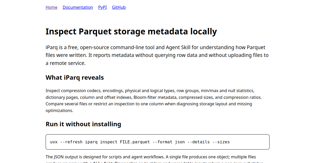Click the 'What iParq reveals' heading
This screenshot has width=311, height=163.
[75, 78]
